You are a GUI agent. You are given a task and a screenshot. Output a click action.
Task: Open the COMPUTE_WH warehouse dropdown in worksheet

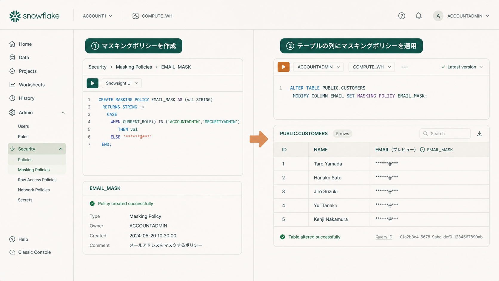tap(372, 67)
